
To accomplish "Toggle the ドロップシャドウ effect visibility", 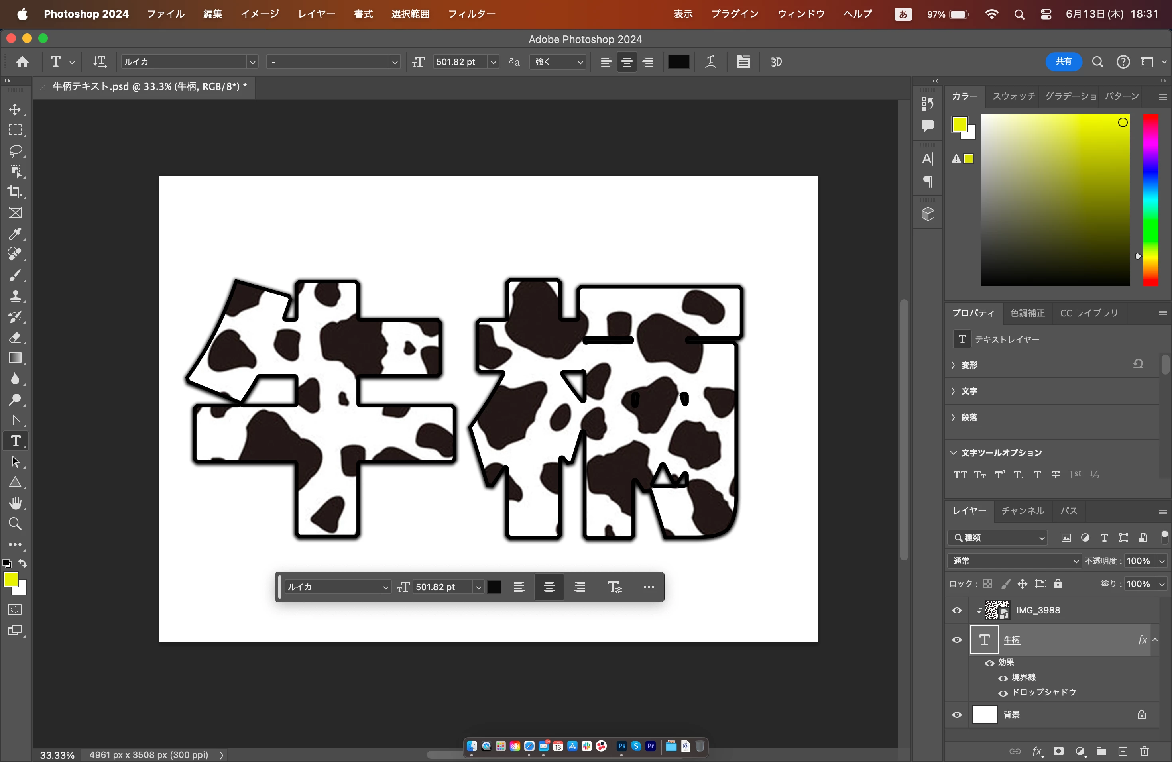I will 1003,693.
